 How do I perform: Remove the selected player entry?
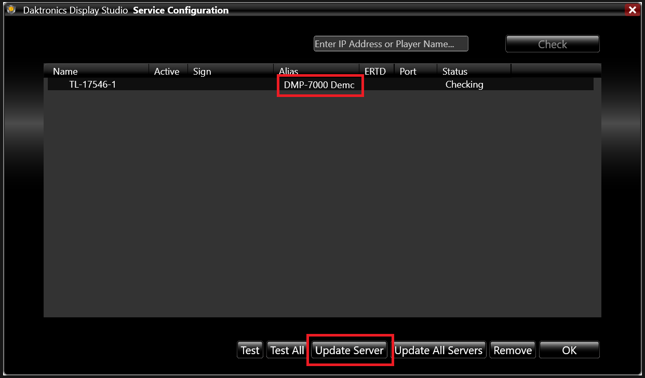[512, 349]
